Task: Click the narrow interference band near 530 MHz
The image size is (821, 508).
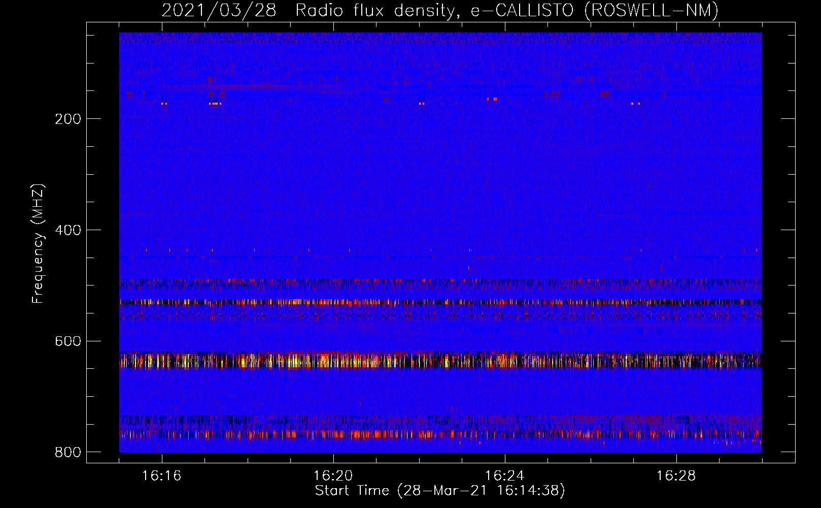Action: (x=440, y=302)
